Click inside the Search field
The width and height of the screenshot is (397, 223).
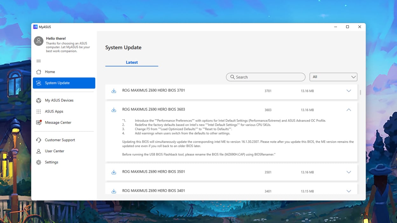pos(266,77)
